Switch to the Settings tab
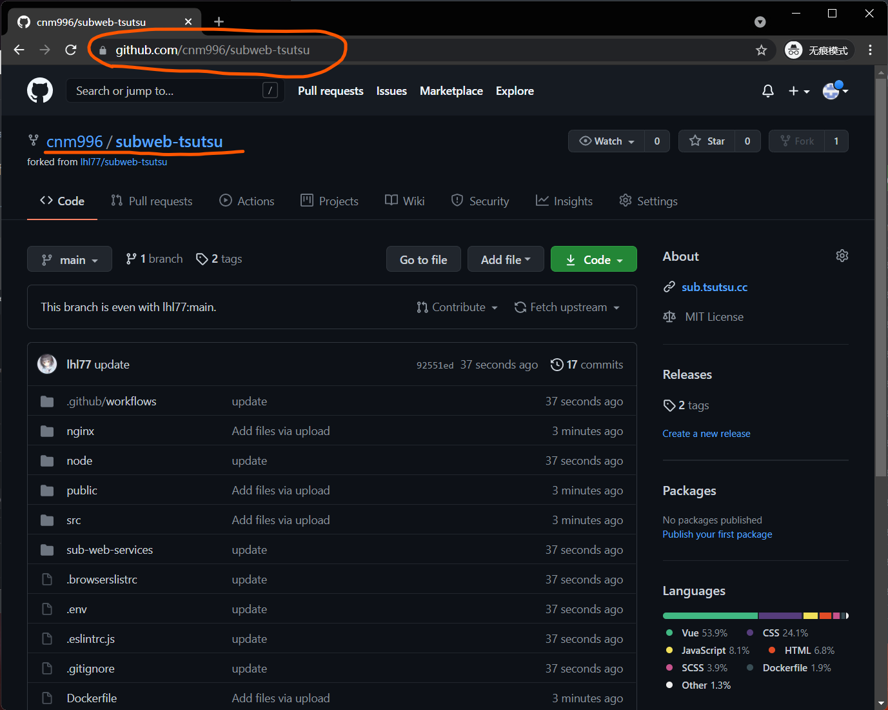888x710 pixels. coord(648,201)
